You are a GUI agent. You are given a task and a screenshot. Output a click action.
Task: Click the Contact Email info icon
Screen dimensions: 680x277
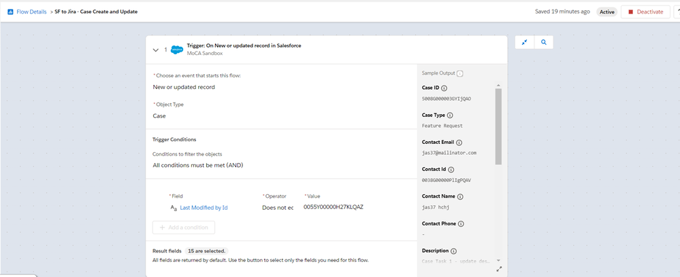[x=459, y=143]
